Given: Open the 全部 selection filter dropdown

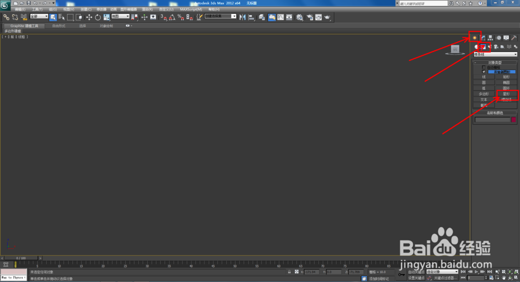Looking at the screenshot, I should (x=39, y=16).
